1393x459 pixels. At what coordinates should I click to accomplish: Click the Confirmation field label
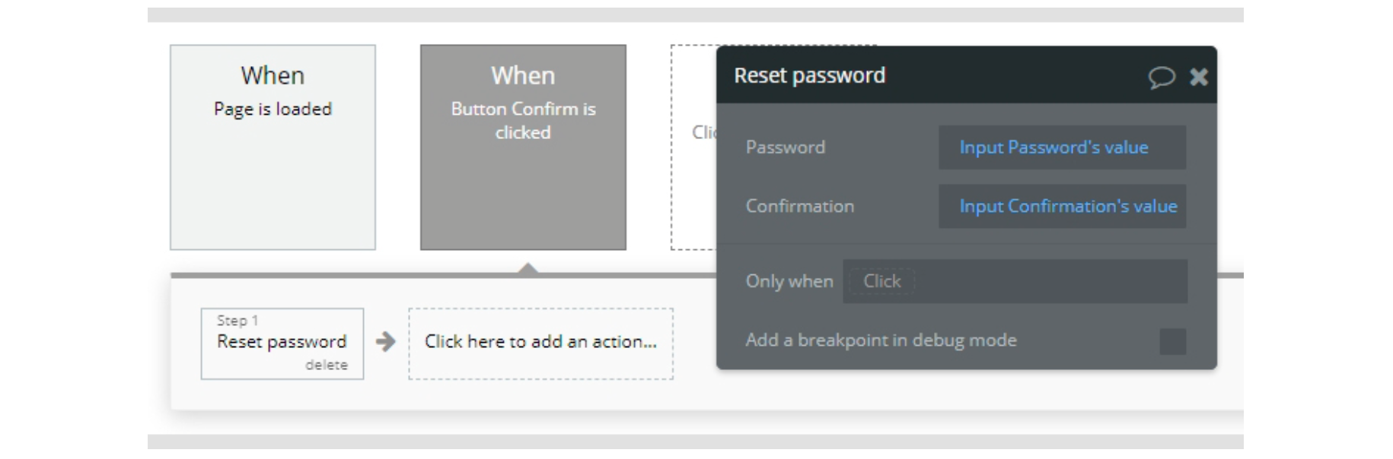[799, 206]
